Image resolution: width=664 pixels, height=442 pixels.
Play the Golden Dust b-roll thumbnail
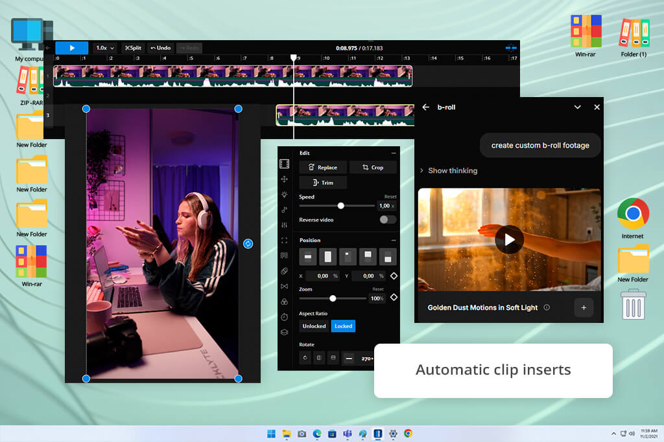pyautogui.click(x=509, y=240)
